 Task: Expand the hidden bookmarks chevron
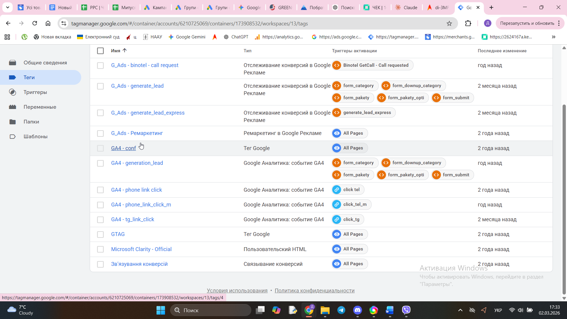coord(553,37)
